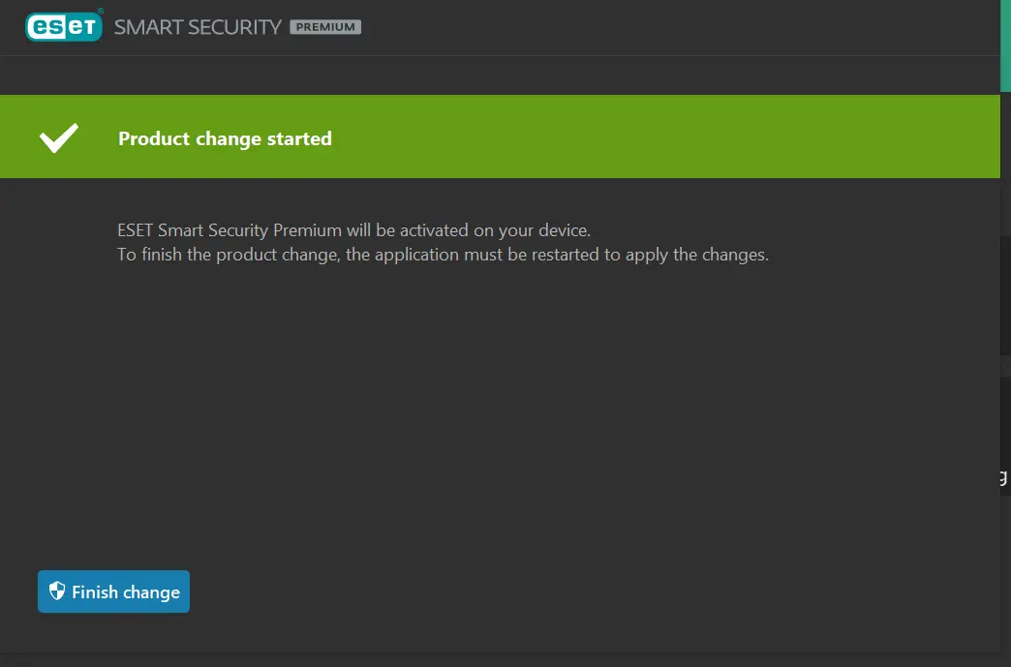Click the SMART SECURITY product title
The height and width of the screenshot is (667, 1011).
(198, 27)
